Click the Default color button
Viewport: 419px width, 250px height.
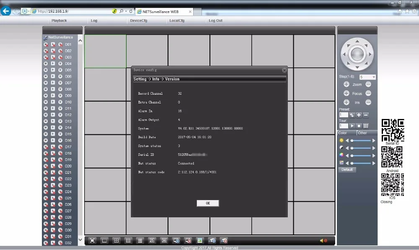pos(347,170)
